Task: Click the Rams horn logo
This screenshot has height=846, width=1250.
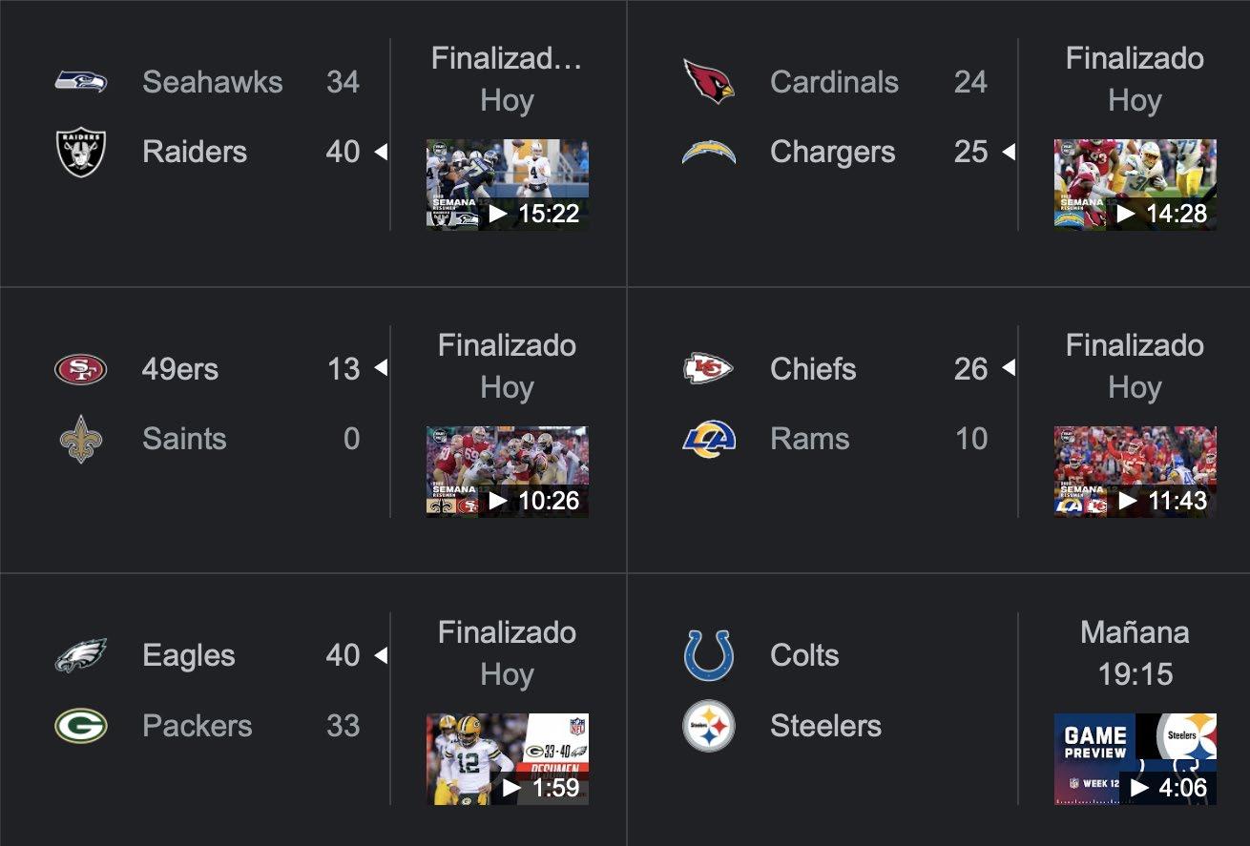Action: point(709,439)
